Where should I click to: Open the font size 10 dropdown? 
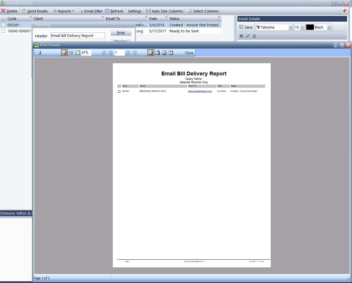[303, 27]
